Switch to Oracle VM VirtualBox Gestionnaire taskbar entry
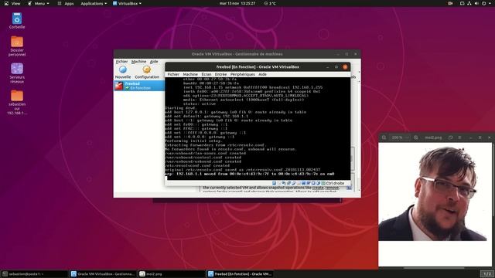Screen dimensions: 495x278 click(103, 274)
